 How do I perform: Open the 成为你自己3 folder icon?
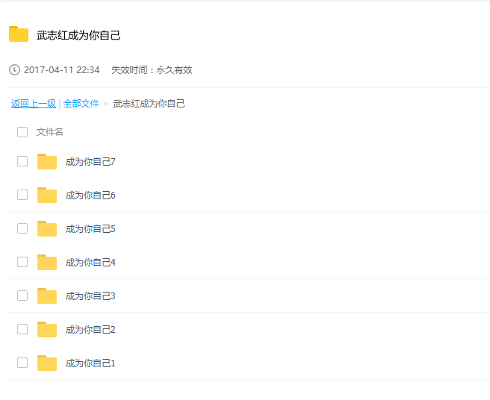click(47, 296)
